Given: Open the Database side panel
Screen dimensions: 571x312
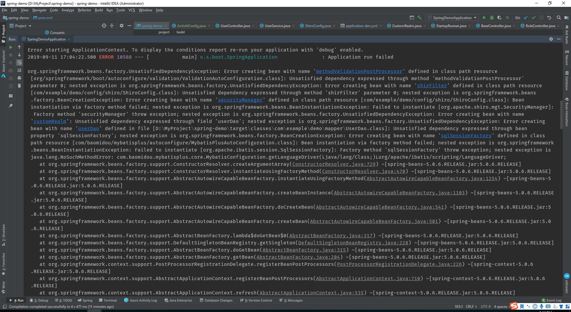Looking at the screenshot, I should point(567,81).
